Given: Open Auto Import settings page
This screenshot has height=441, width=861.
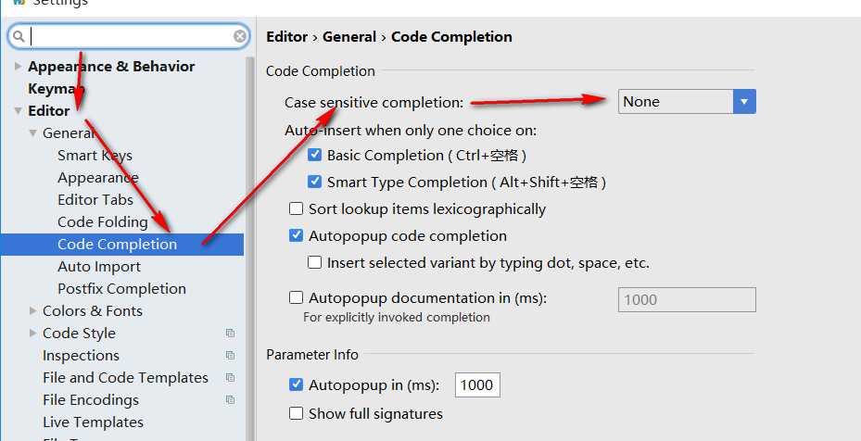Looking at the screenshot, I should pos(99,266).
